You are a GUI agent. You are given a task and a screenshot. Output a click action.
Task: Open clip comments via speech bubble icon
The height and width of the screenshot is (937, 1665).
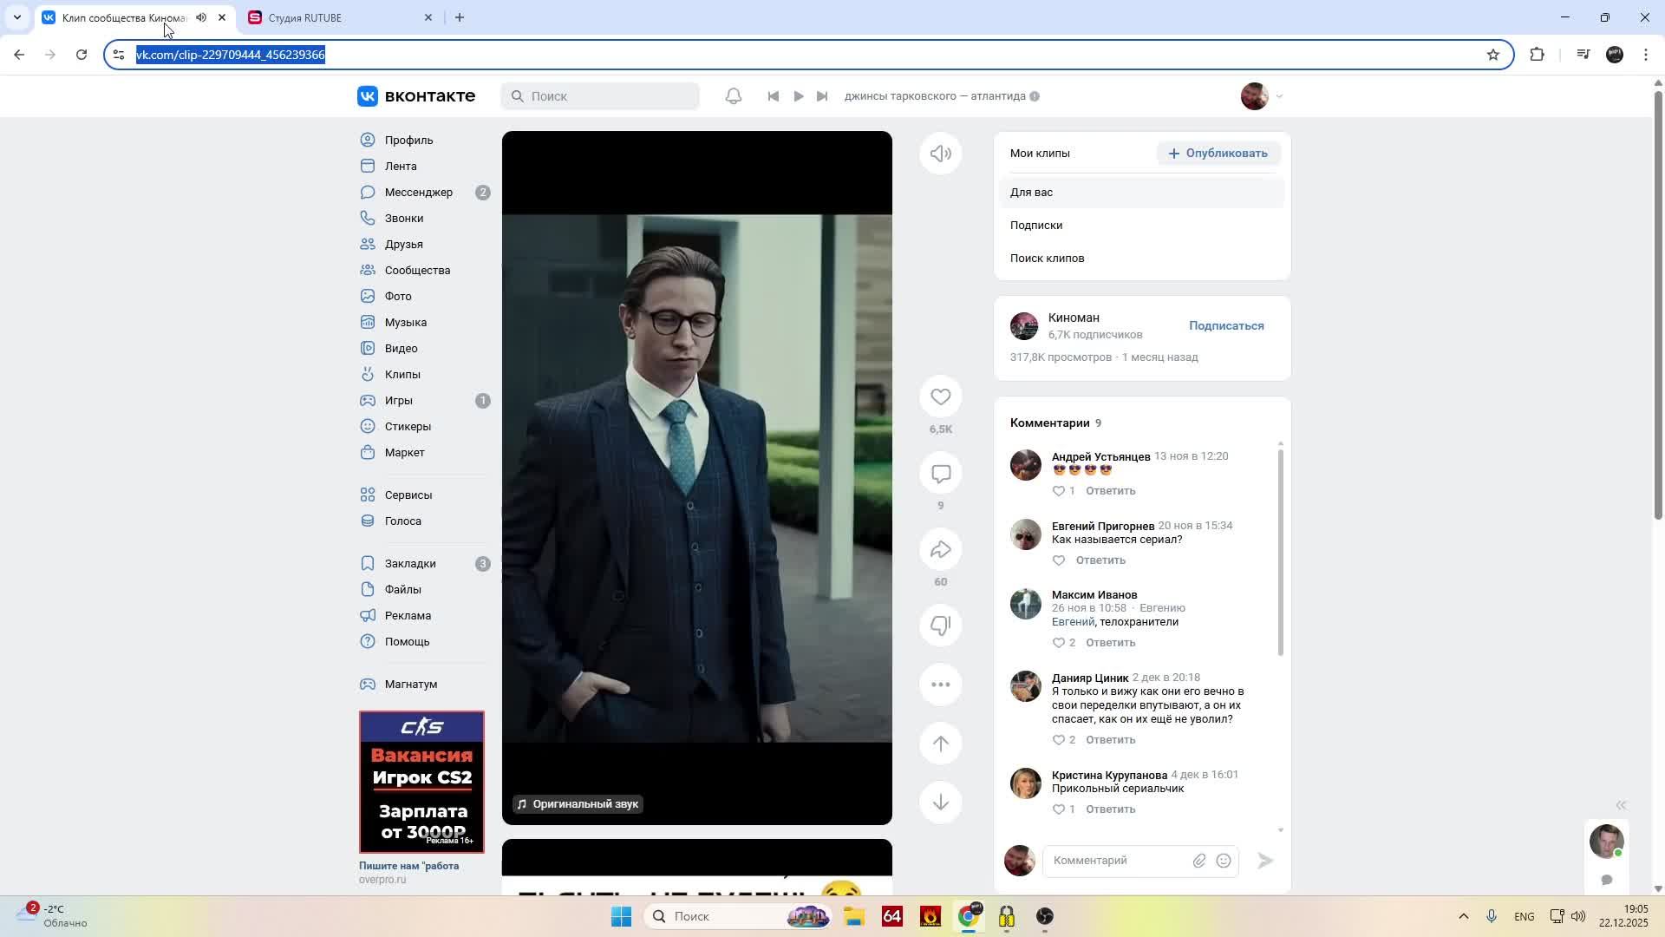coord(940,474)
